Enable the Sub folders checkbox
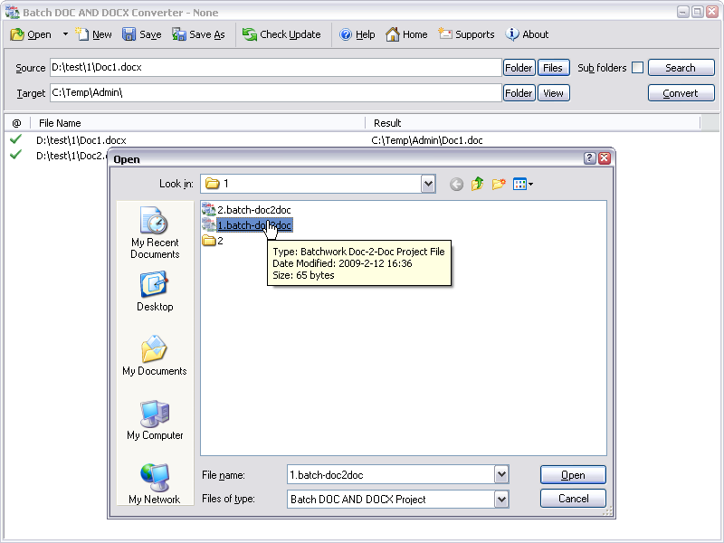This screenshot has width=724, height=543. [637, 67]
